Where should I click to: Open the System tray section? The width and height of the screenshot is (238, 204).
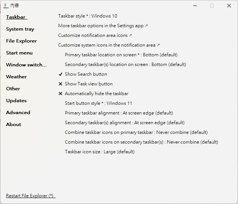click(20, 29)
